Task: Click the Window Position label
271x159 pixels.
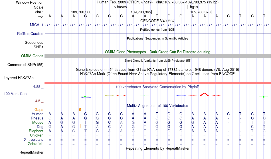Action: coord(30,2)
